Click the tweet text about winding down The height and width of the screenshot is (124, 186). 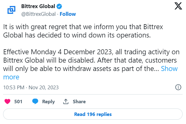click(83, 31)
